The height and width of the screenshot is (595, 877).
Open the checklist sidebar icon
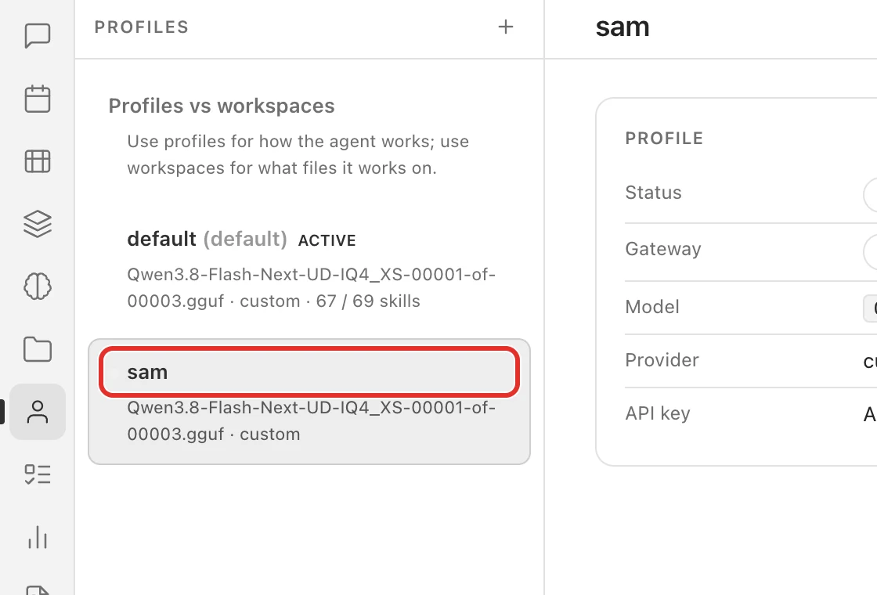click(x=38, y=474)
